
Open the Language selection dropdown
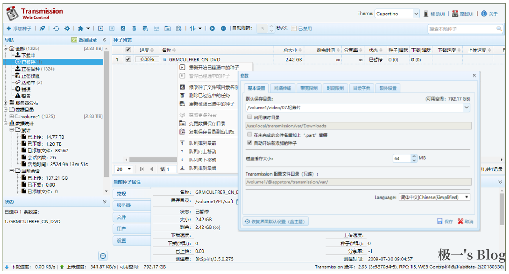tap(435, 197)
